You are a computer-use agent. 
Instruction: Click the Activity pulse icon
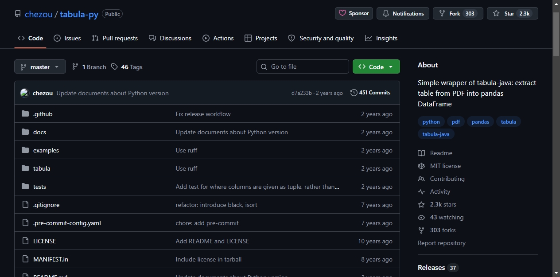(421, 191)
